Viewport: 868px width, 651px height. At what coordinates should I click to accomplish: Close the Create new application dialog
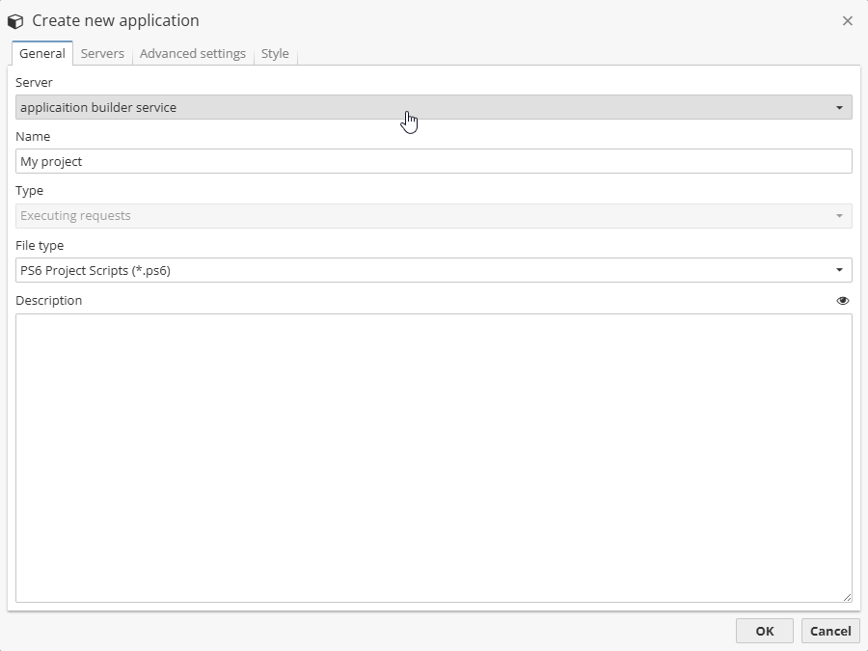(848, 21)
